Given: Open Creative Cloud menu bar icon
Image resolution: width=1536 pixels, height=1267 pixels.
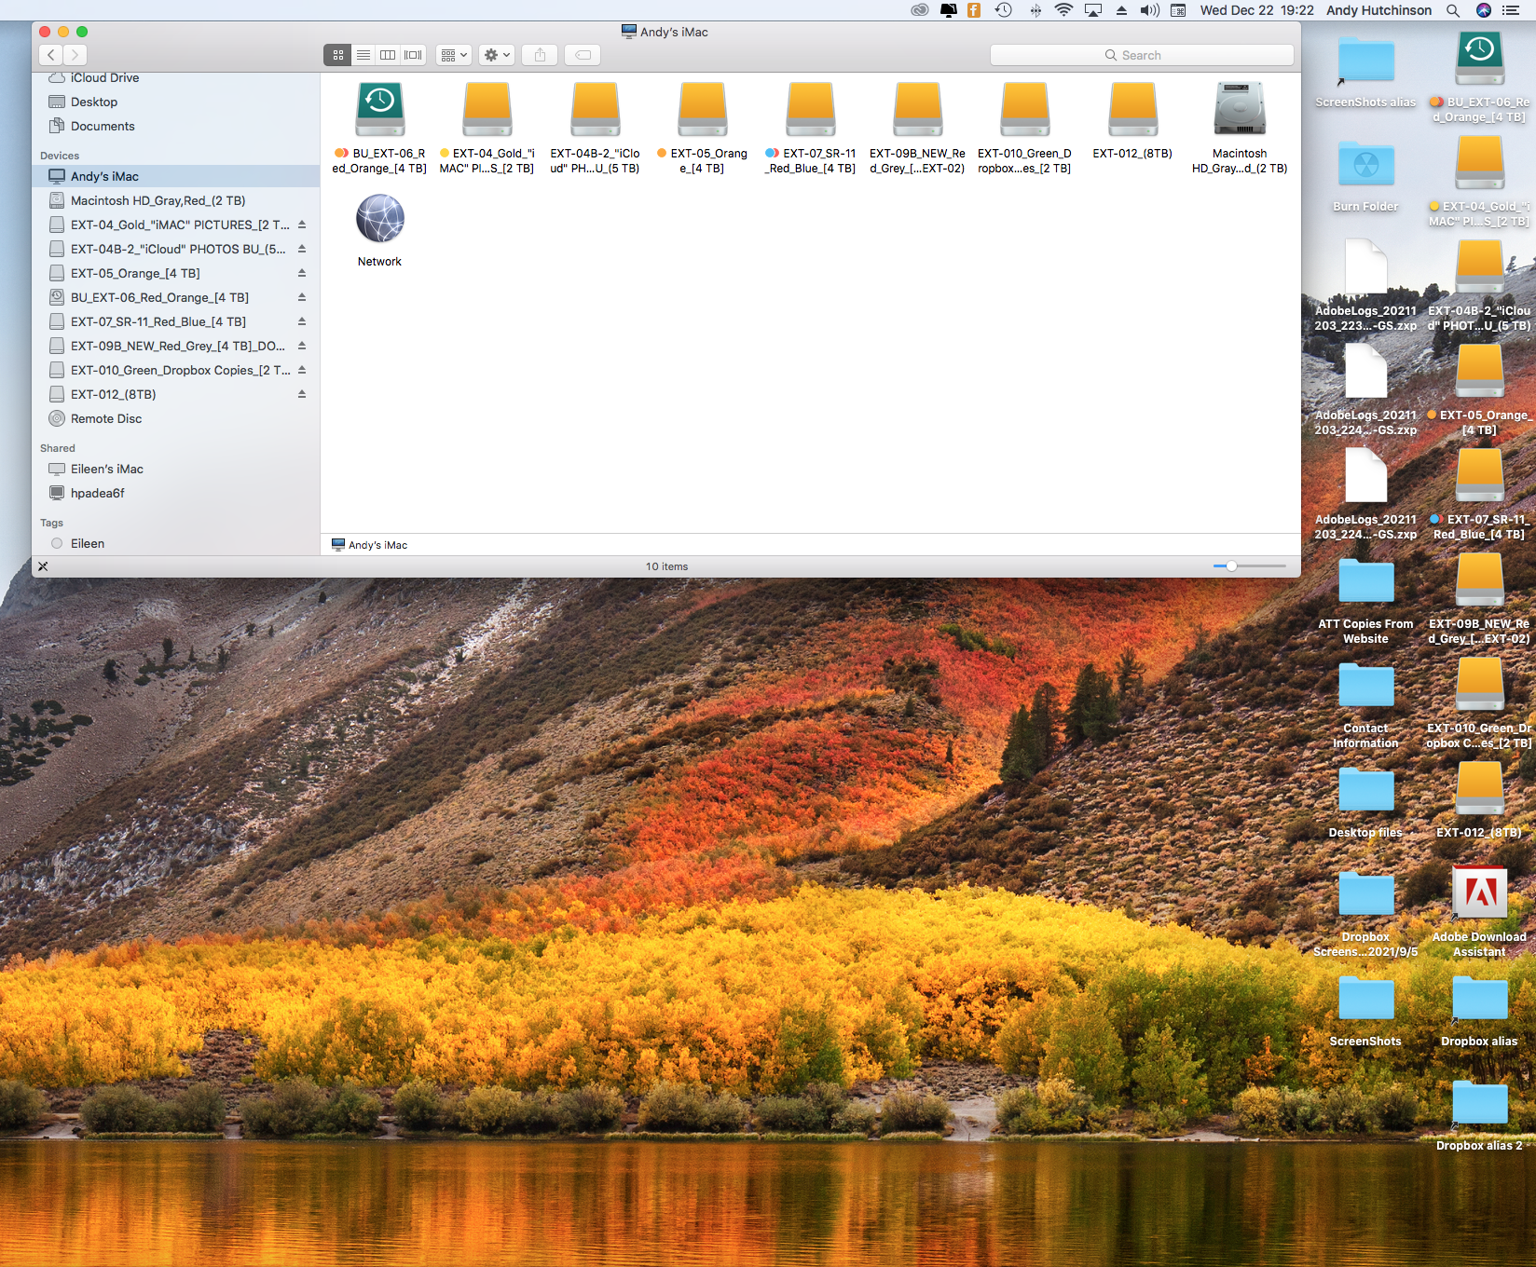Looking at the screenshot, I should [920, 10].
